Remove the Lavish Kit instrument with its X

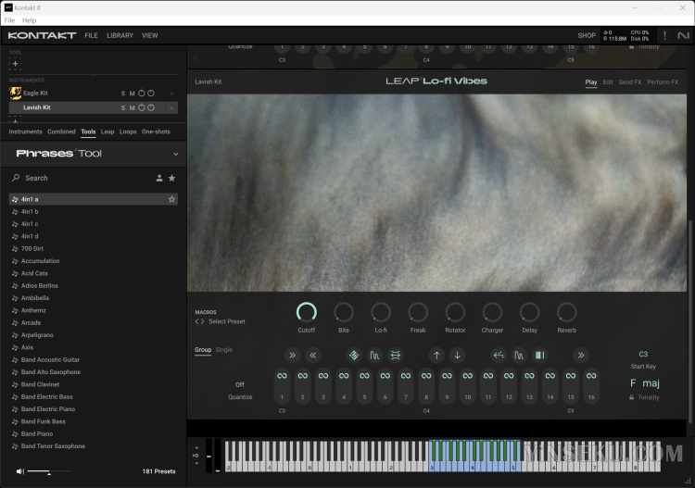pyautogui.click(x=172, y=107)
